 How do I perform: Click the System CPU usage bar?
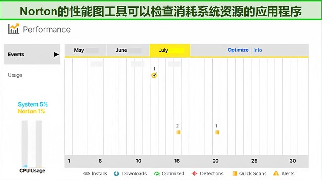click(x=25, y=144)
